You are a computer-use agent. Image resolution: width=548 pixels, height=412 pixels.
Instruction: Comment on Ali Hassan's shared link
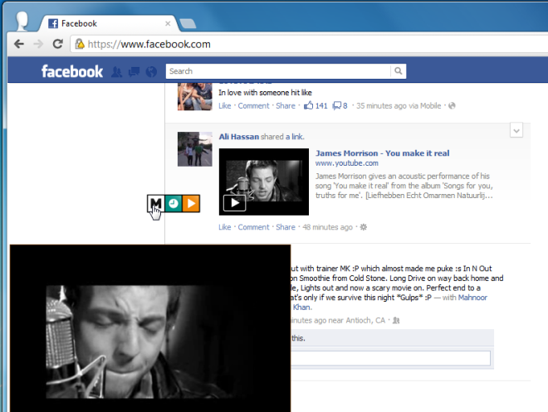254,227
